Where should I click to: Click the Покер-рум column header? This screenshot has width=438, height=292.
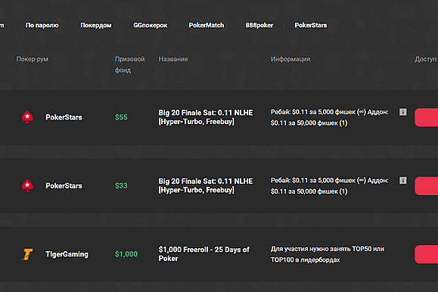click(x=32, y=59)
